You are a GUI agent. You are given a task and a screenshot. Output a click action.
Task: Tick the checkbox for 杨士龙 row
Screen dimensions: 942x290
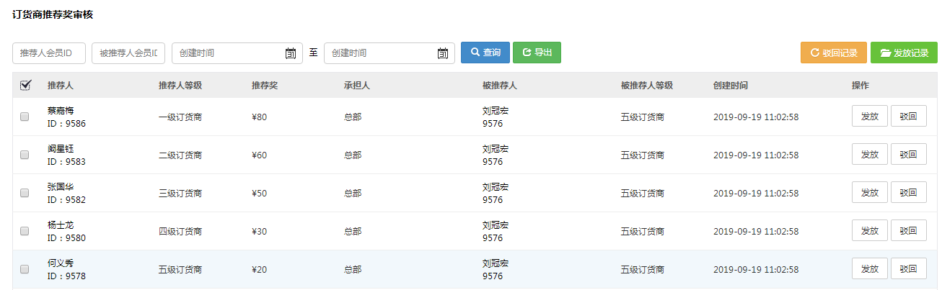click(25, 231)
